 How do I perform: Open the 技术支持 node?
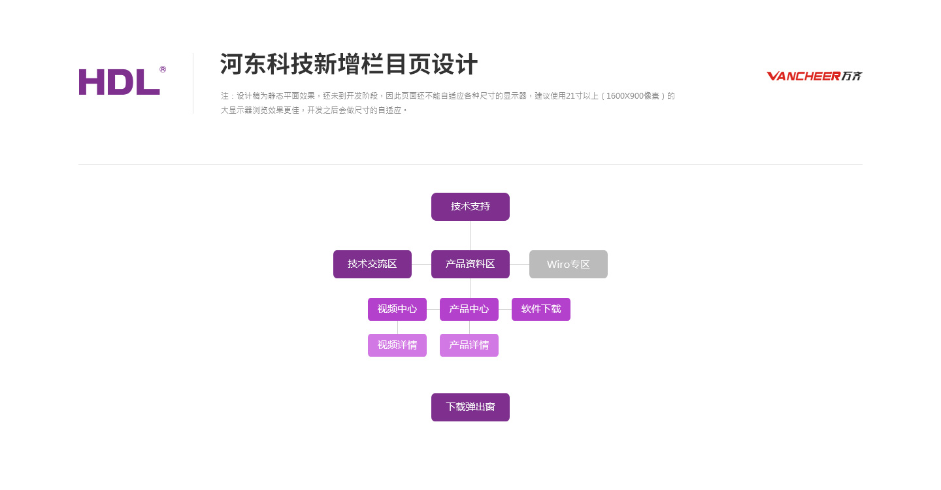[x=470, y=206]
